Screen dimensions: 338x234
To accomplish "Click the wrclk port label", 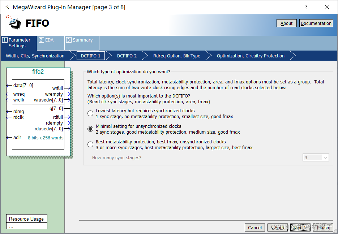I will click(19, 100).
